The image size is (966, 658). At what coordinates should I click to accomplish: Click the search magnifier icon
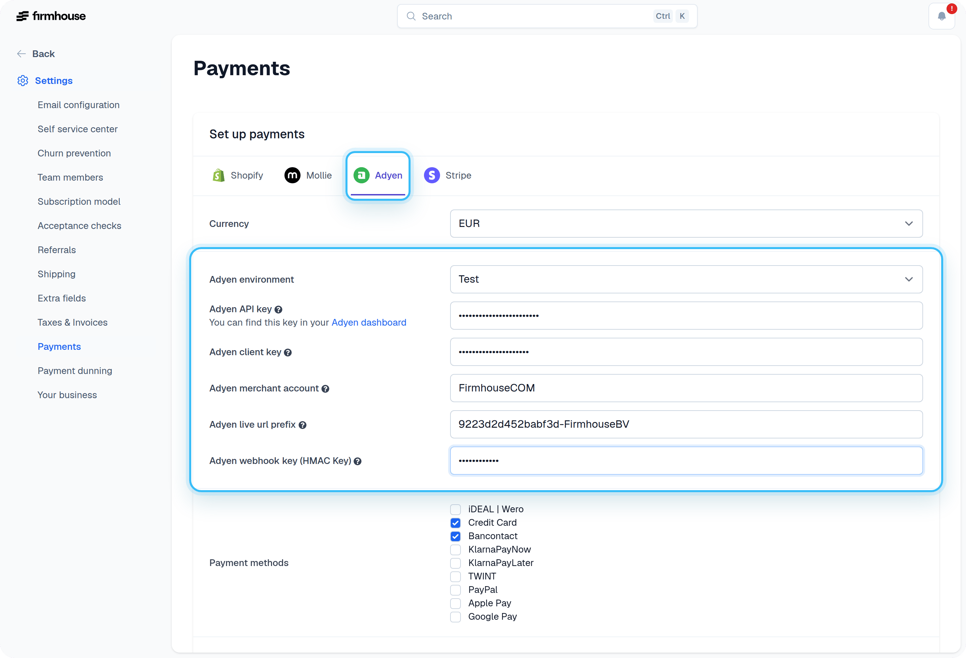(x=411, y=16)
